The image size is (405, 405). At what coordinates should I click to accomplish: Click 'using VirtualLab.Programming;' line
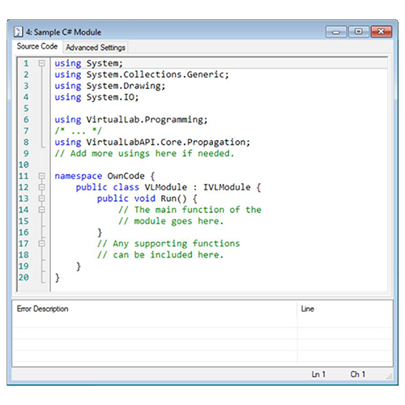click(x=131, y=120)
